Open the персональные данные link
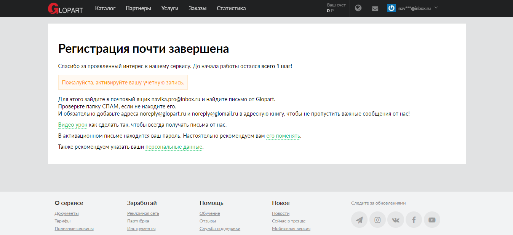This screenshot has width=513, height=235. coord(174,147)
